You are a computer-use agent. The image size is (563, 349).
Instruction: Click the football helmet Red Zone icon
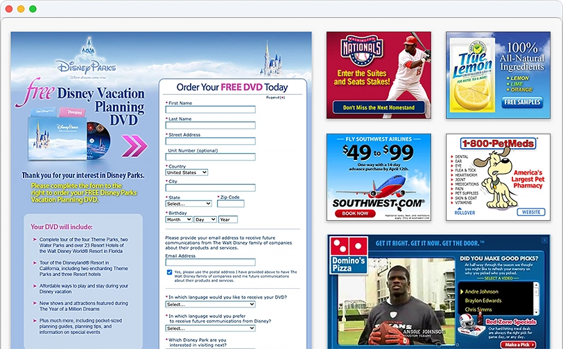470,324
